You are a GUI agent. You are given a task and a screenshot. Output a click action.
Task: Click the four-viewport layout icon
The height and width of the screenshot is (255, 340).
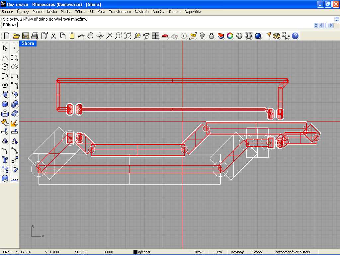[155, 36]
